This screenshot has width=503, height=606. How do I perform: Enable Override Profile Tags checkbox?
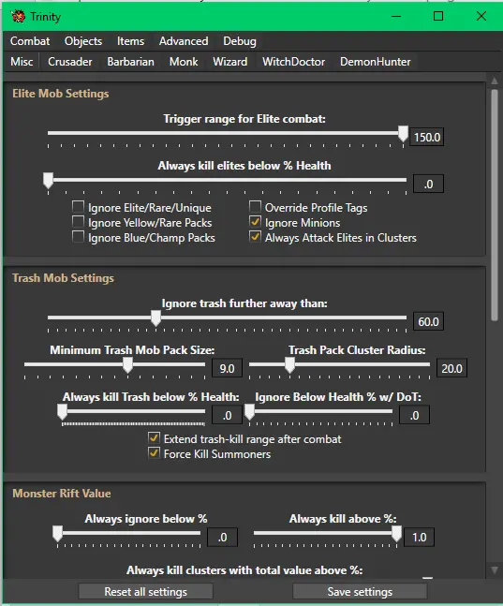click(x=255, y=206)
